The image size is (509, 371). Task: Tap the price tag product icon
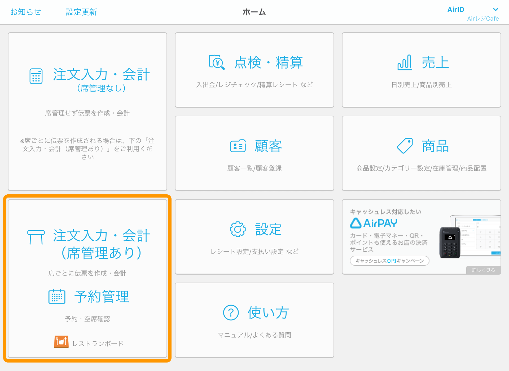[x=405, y=146]
